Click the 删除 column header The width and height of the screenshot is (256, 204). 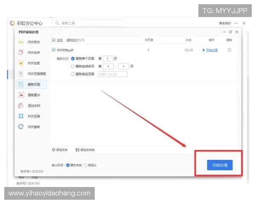click(229, 40)
